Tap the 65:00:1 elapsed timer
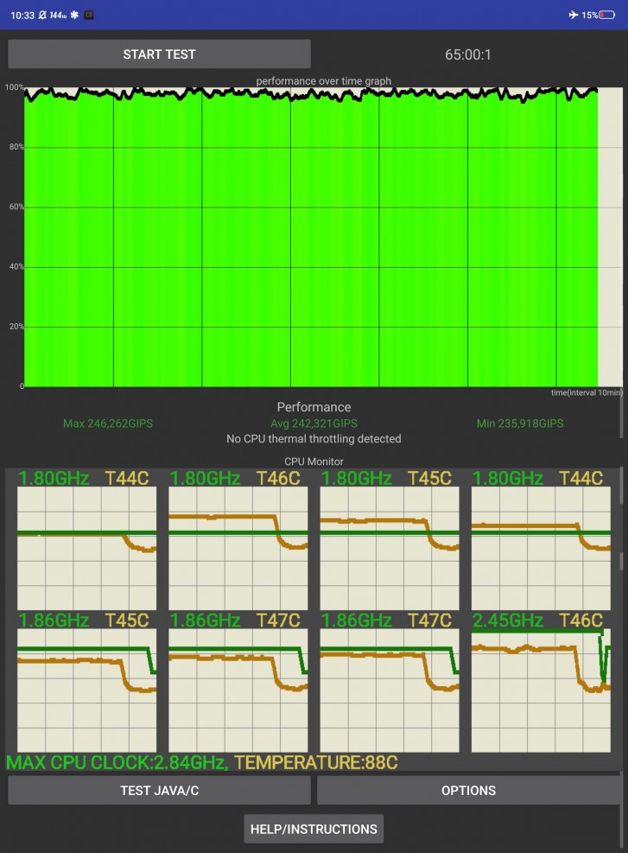This screenshot has height=853, width=628. 468,54
